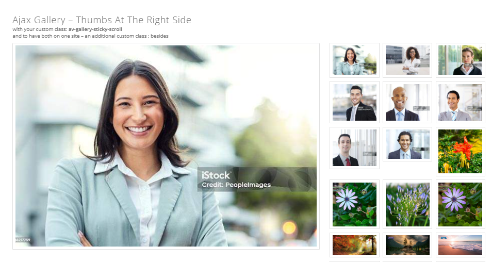Viewport: 492px width, 262px height.
Task: Open thumbnail of smiling man in navy suit
Action: 407,144
